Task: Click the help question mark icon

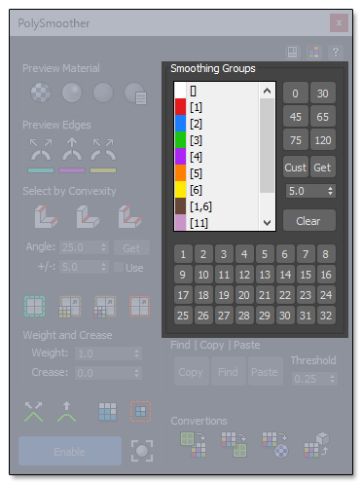Action: tap(336, 52)
